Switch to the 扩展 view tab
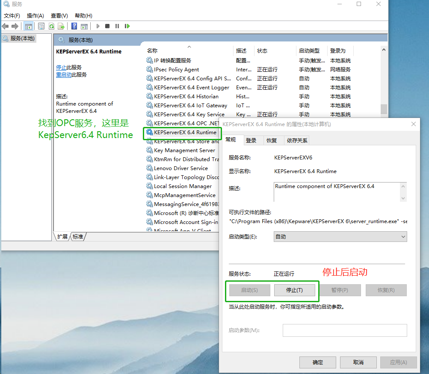429x374 pixels. pyautogui.click(x=62, y=236)
